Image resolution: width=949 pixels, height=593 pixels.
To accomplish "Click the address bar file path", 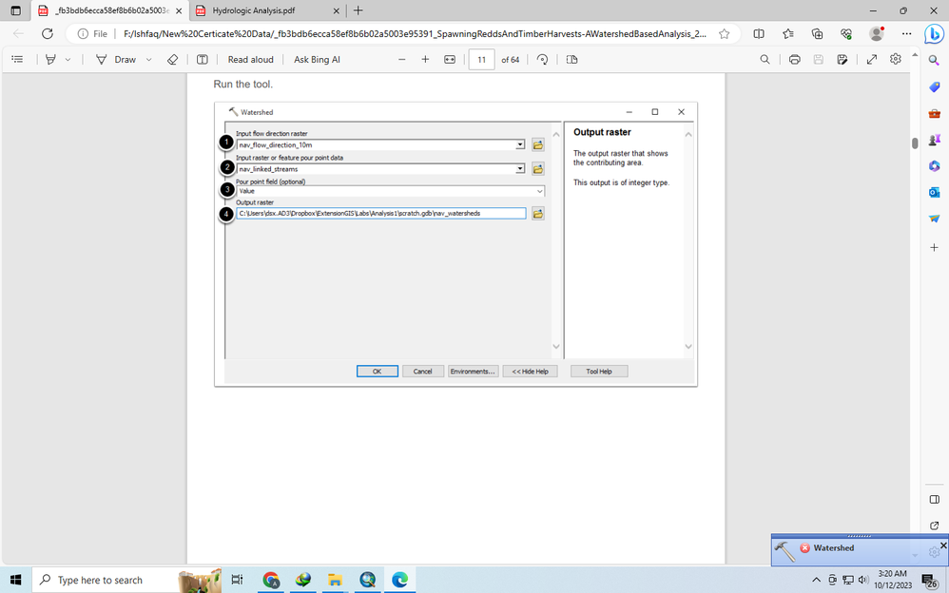I will tap(415, 34).
